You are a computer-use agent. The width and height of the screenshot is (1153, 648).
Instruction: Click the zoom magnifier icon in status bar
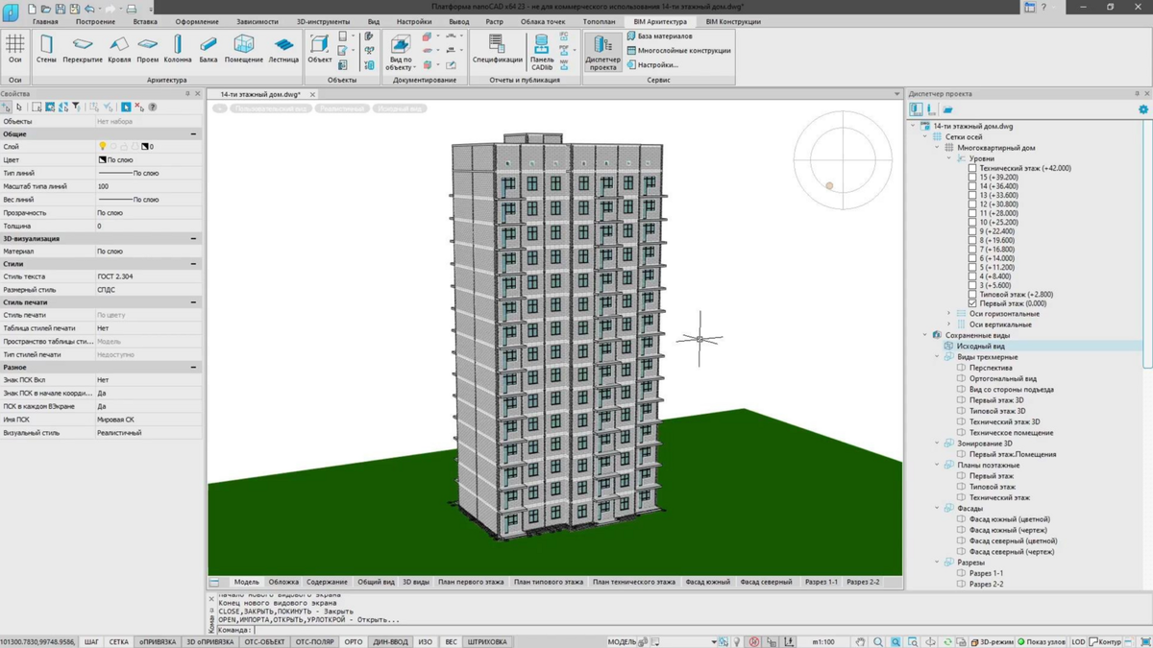[877, 641]
